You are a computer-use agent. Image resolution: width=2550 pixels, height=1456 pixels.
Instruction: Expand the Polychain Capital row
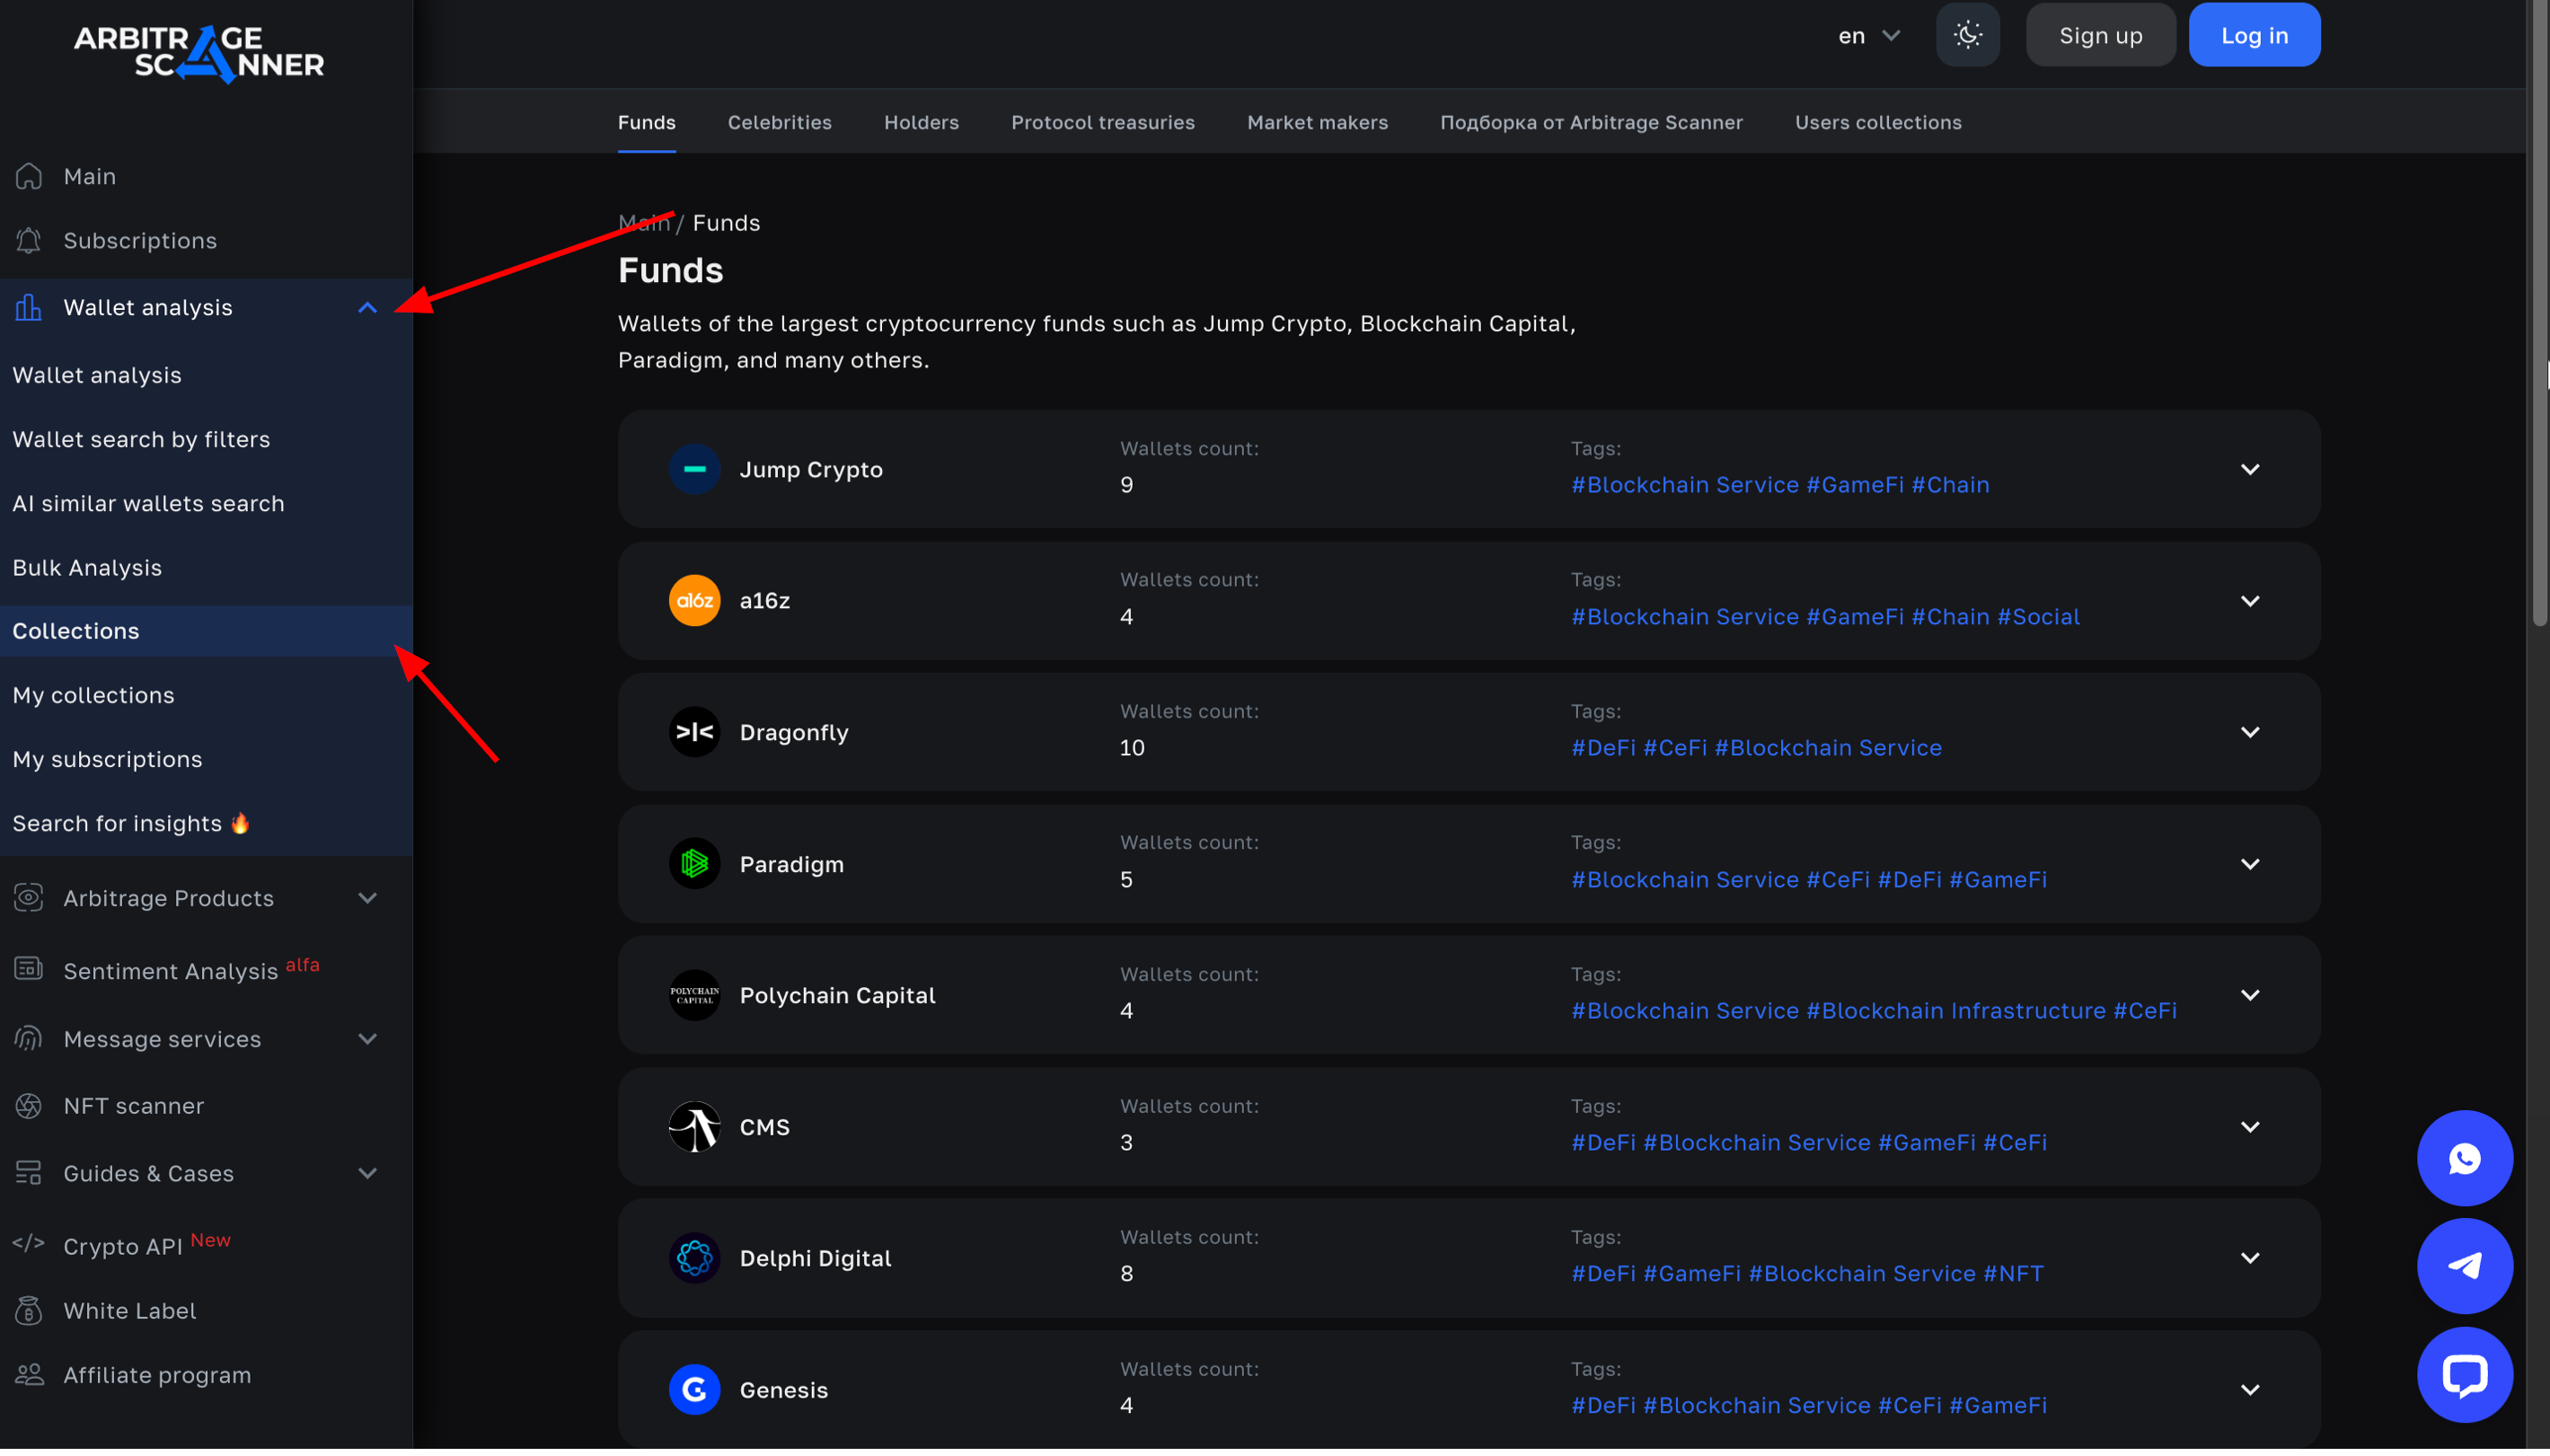click(x=2249, y=995)
